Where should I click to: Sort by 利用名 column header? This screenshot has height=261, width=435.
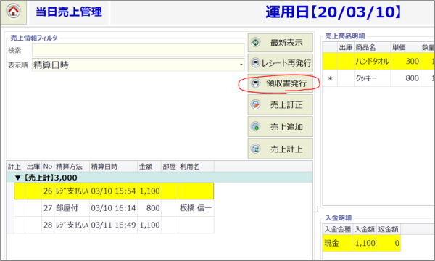point(196,167)
